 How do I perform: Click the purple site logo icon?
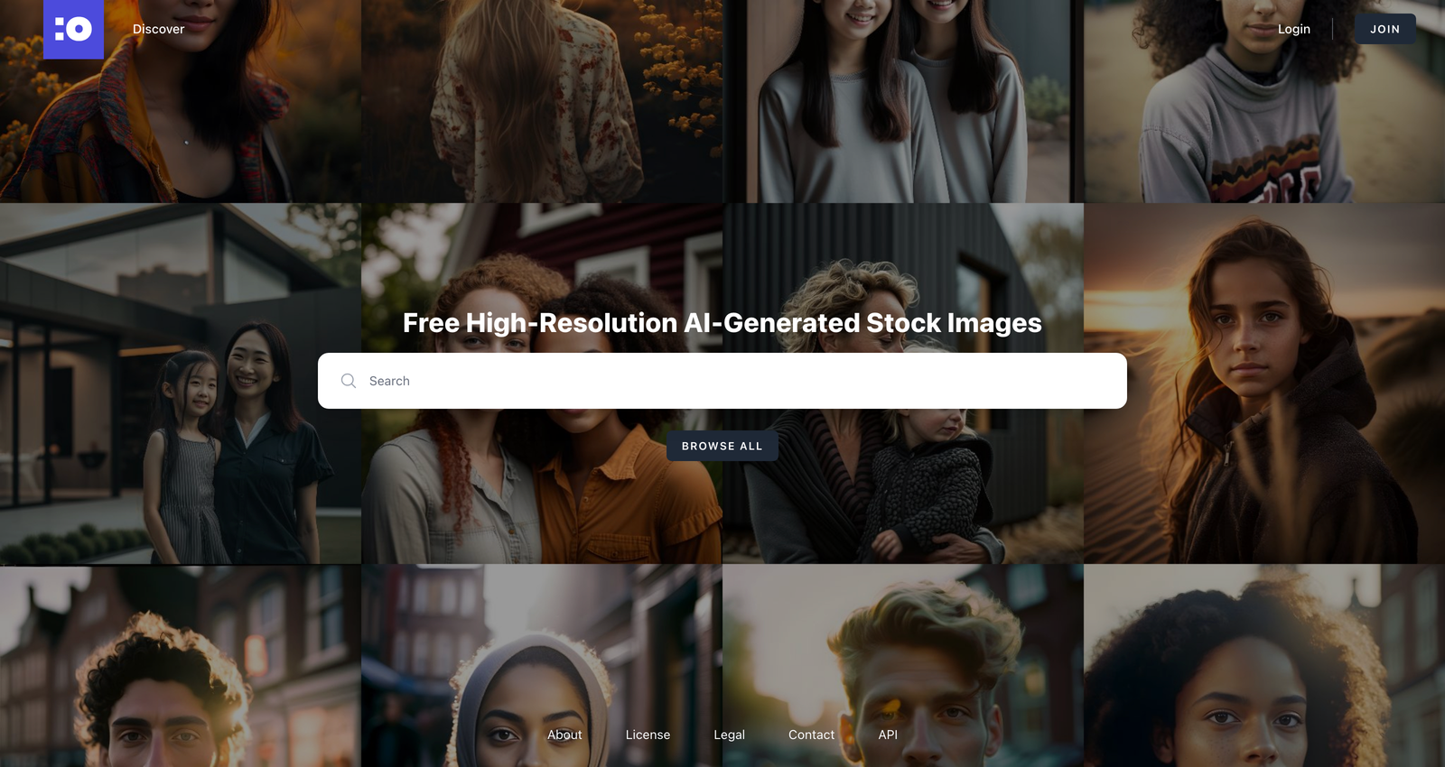pyautogui.click(x=73, y=29)
